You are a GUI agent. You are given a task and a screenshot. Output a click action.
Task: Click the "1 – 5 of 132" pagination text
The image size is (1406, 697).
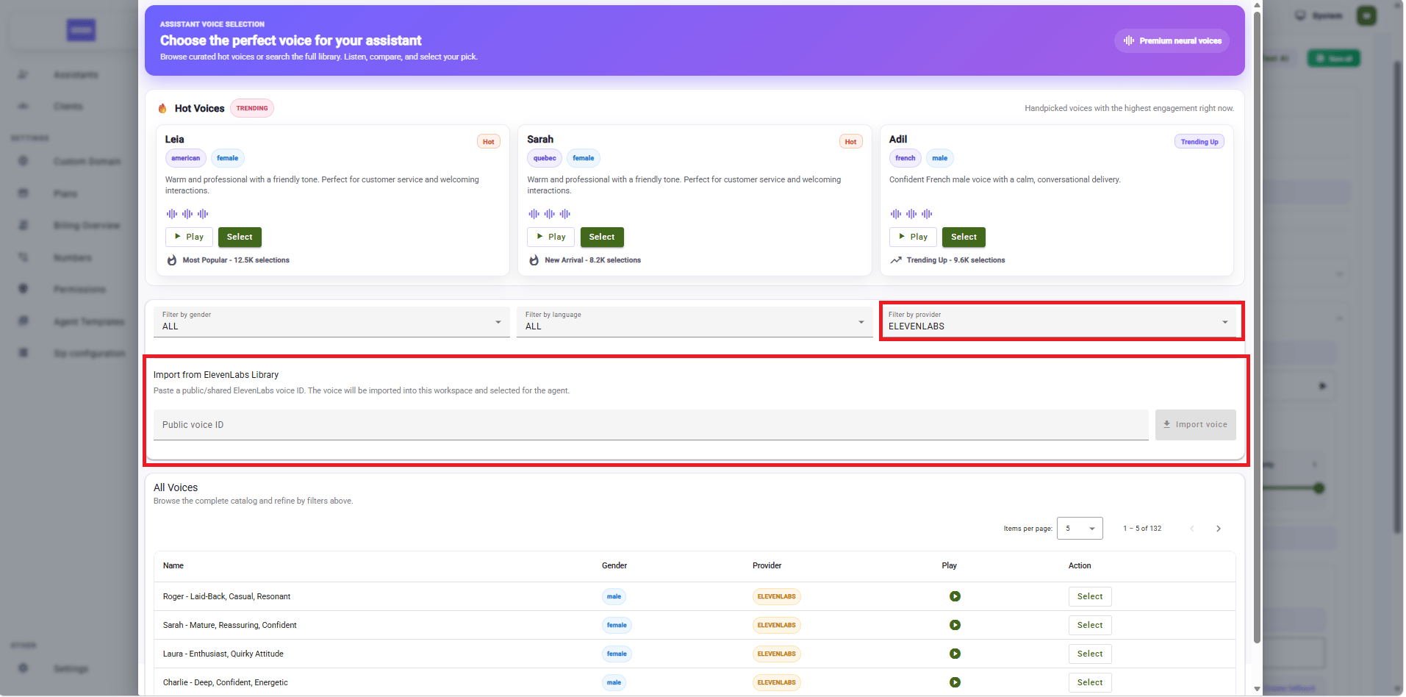(x=1142, y=529)
